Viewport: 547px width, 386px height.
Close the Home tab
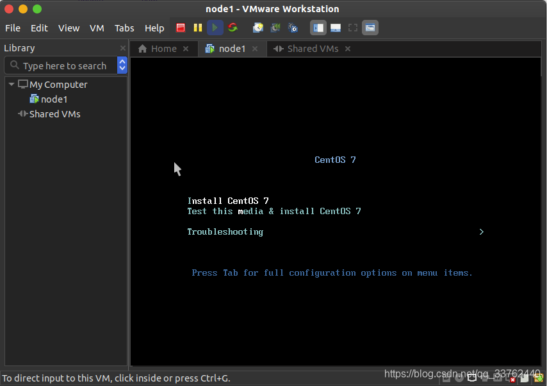pyautogui.click(x=186, y=49)
